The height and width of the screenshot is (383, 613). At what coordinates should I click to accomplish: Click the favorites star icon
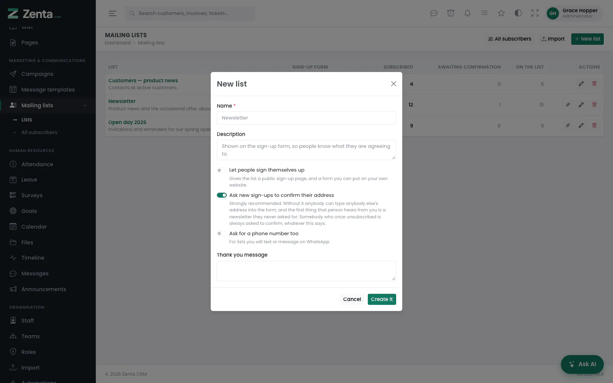point(501,13)
